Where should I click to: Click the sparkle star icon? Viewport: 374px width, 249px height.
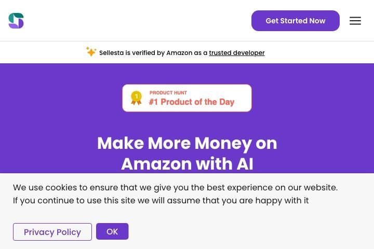point(91,52)
